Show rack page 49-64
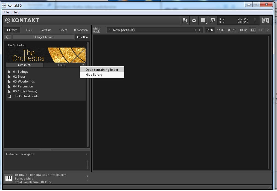Image resolution: width=277 pixels, height=191 pixels. point(243,30)
